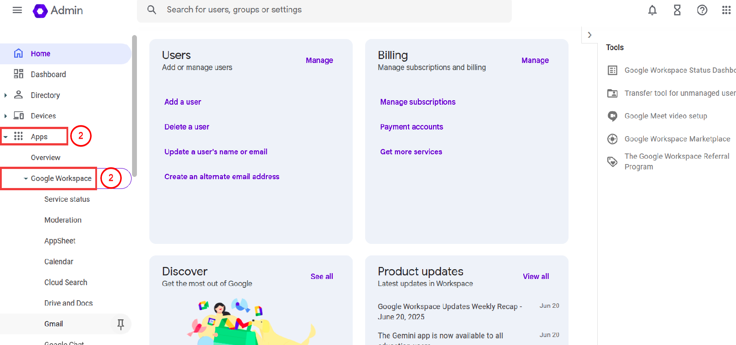
Task: Click the Google Meet video setup icon
Action: point(612,116)
